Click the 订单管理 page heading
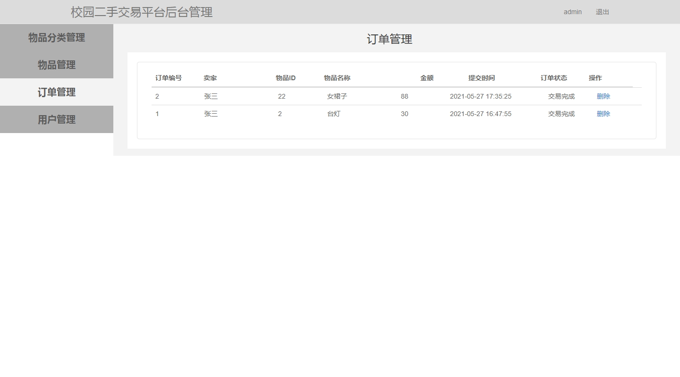This screenshot has height=377, width=680. coord(390,39)
